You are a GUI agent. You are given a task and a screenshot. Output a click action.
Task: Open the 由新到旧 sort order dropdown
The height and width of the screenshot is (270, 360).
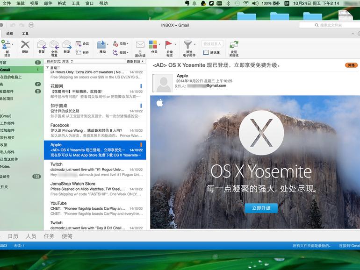pos(135,61)
